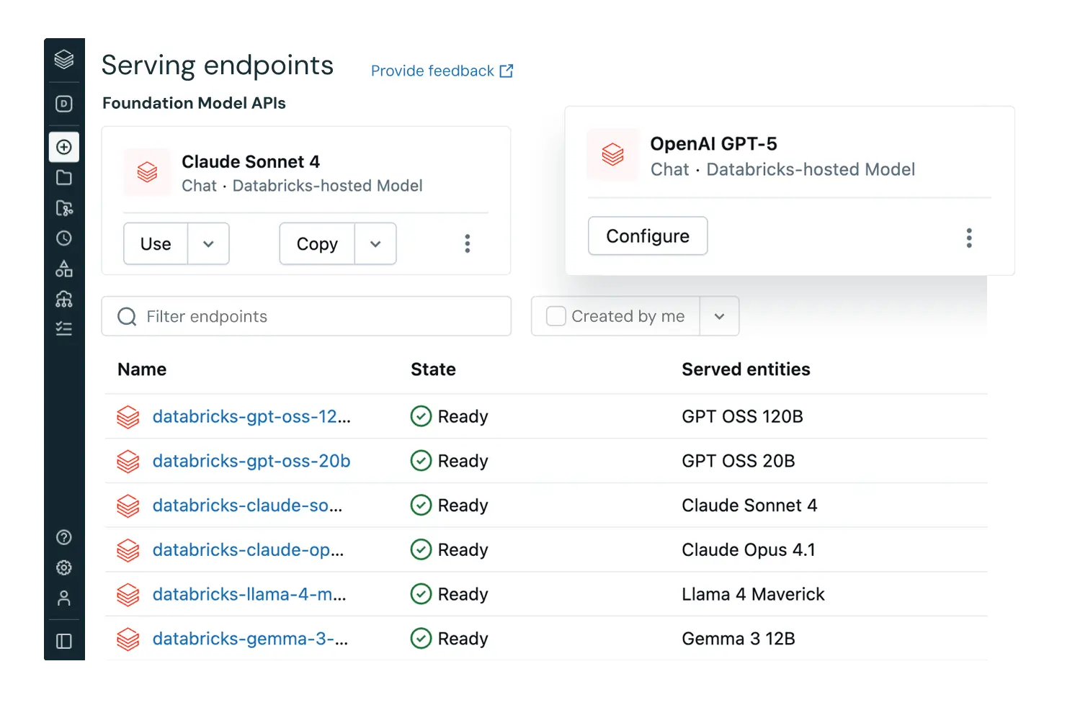Expand the Use button dropdown arrow
Image resolution: width=1075 pixels, height=710 pixels.
point(209,243)
